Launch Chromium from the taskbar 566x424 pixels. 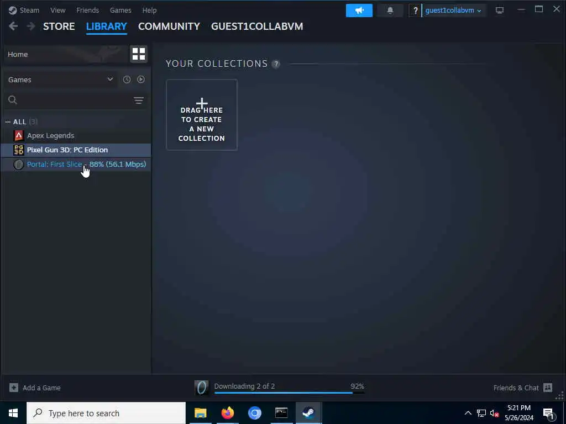pyautogui.click(x=254, y=413)
